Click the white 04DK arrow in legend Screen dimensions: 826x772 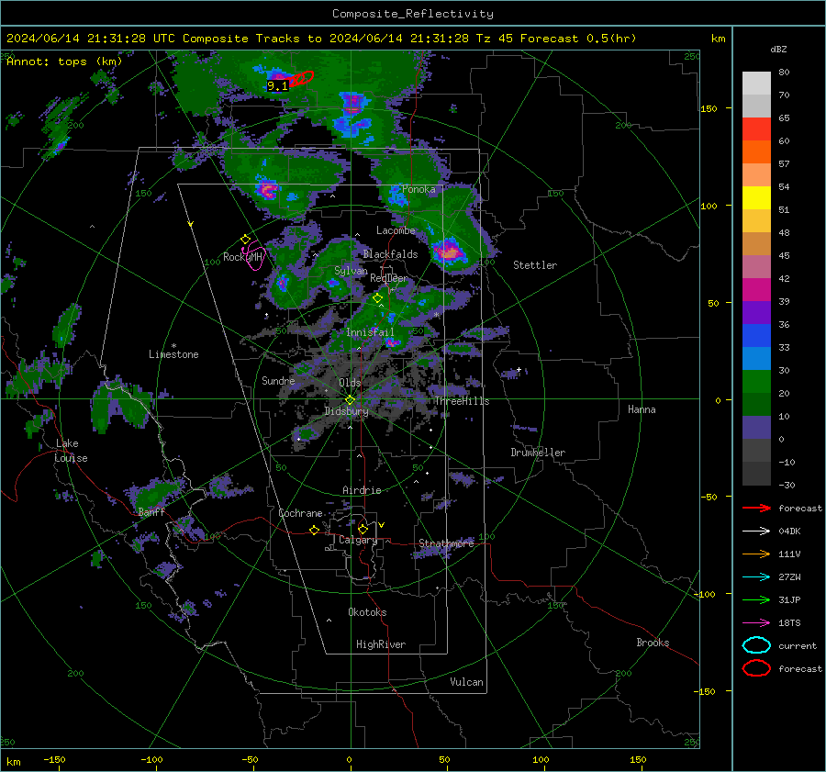click(756, 531)
